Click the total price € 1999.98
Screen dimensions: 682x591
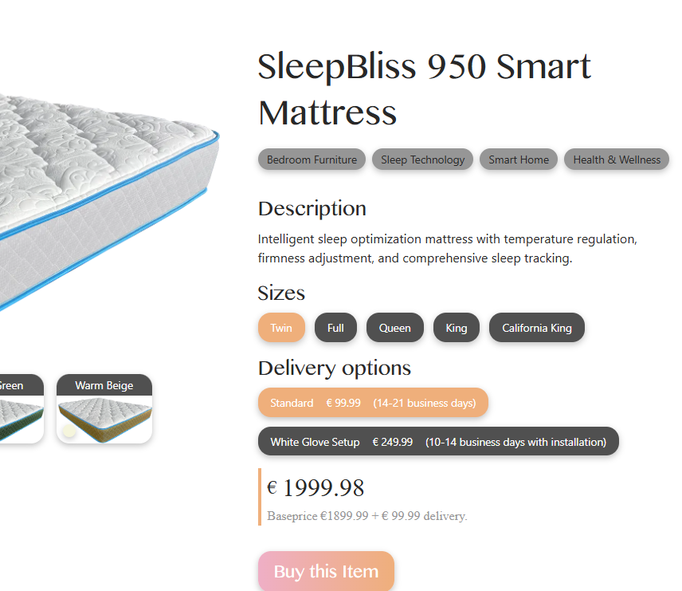pyautogui.click(x=316, y=487)
